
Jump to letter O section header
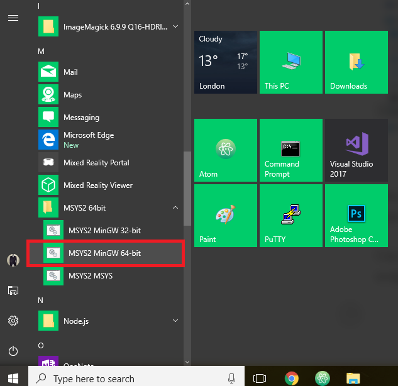click(41, 346)
